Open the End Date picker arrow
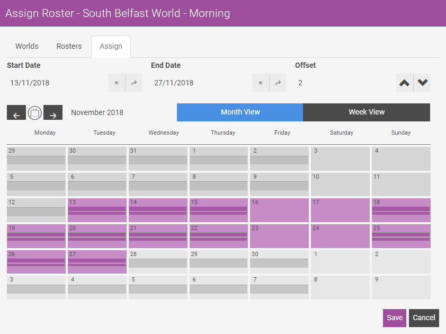446x334 pixels. coord(278,83)
